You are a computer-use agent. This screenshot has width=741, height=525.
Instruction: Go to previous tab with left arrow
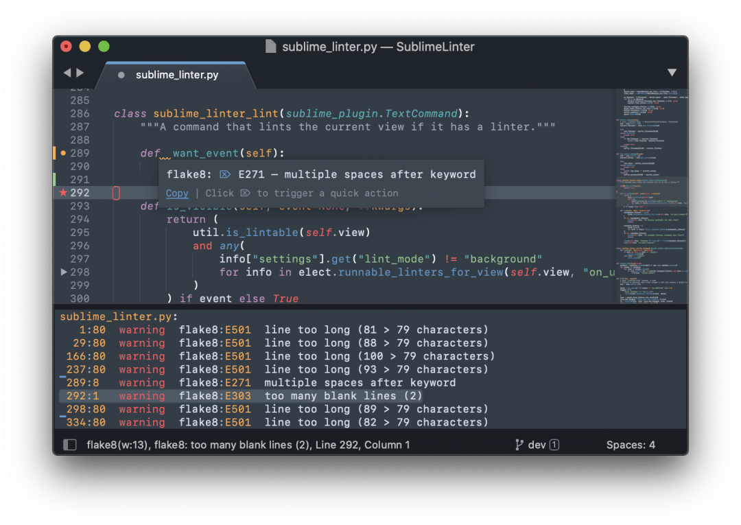coord(67,73)
